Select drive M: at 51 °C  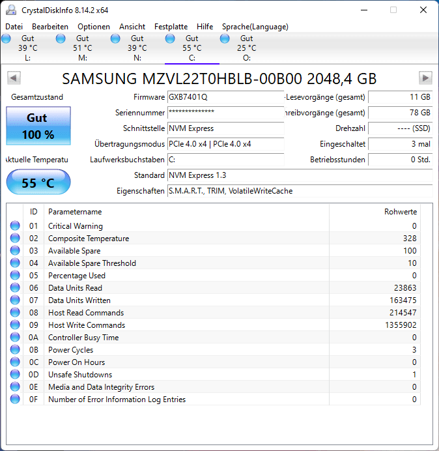tap(83, 48)
